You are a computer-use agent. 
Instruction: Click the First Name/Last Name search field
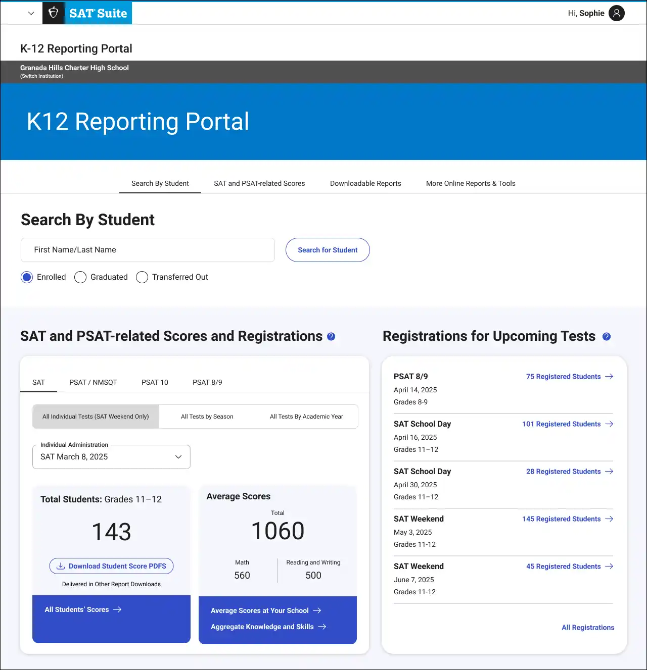[x=148, y=250]
